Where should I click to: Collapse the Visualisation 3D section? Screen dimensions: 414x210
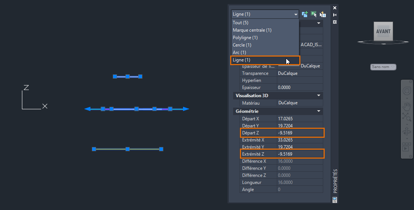319,96
